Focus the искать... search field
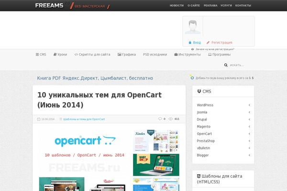Viewport: 287px width, 191px height. 241,65
